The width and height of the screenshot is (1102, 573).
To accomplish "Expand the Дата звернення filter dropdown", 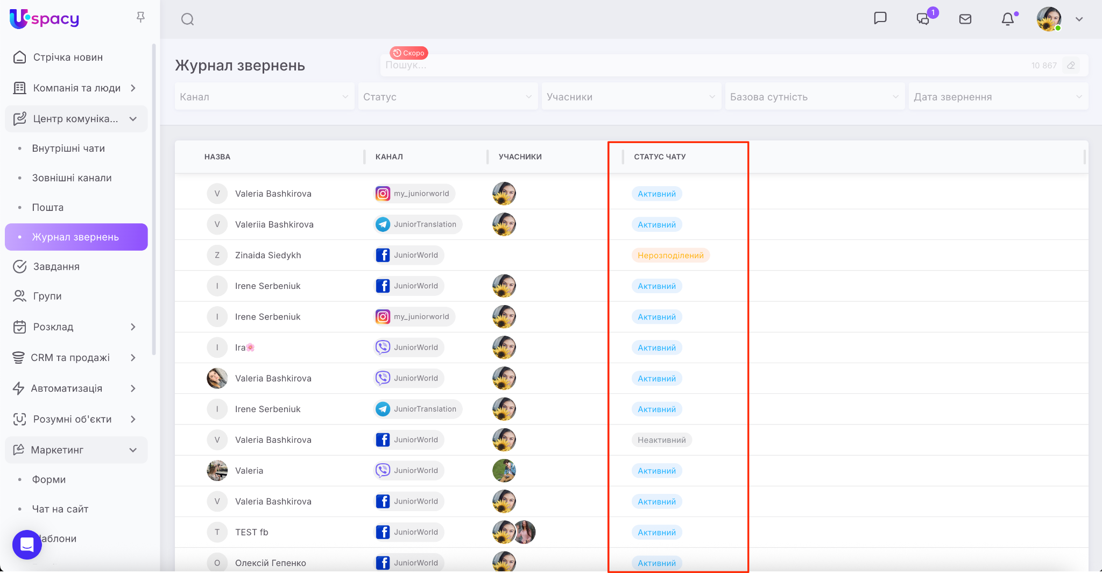I will (998, 97).
